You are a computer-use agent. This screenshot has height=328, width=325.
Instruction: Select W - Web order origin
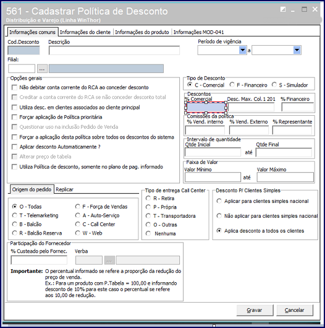coord(78,233)
